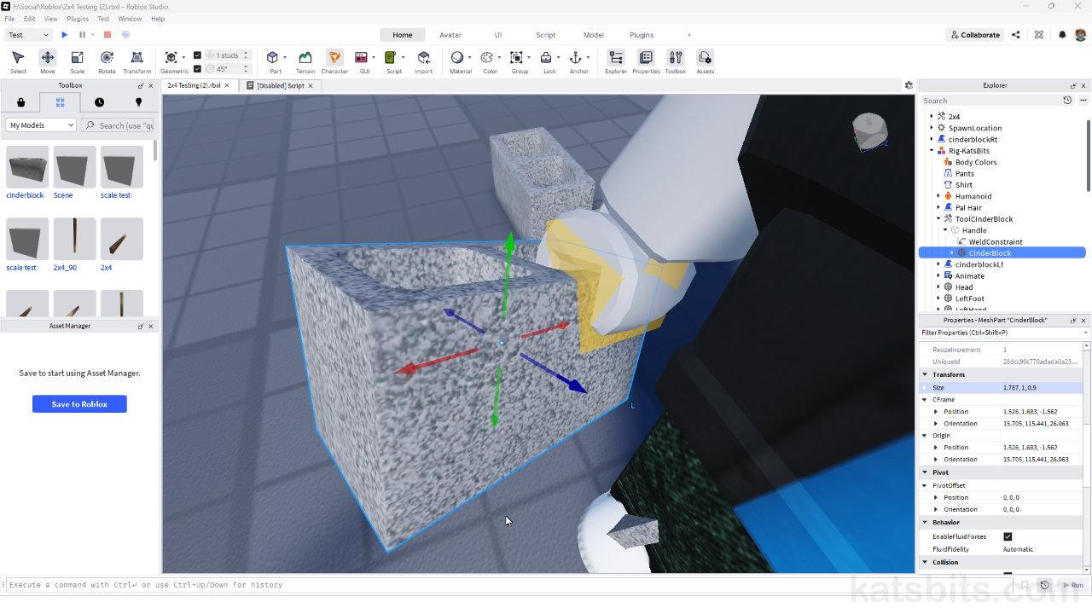Viewport: 1092px width, 614px height.
Task: Open the notifications bell
Action: pos(1062,35)
